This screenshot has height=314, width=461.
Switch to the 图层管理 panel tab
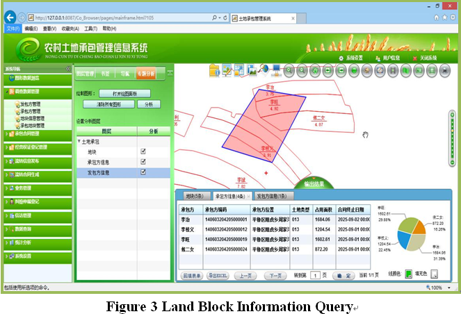[84, 73]
